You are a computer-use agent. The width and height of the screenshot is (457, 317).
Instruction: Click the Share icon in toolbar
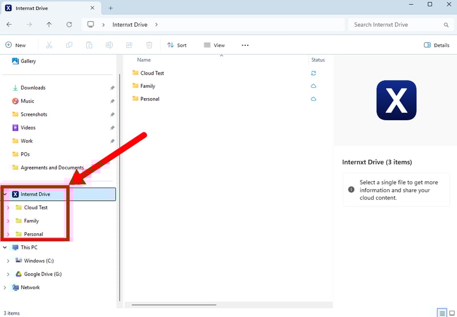coord(129,45)
